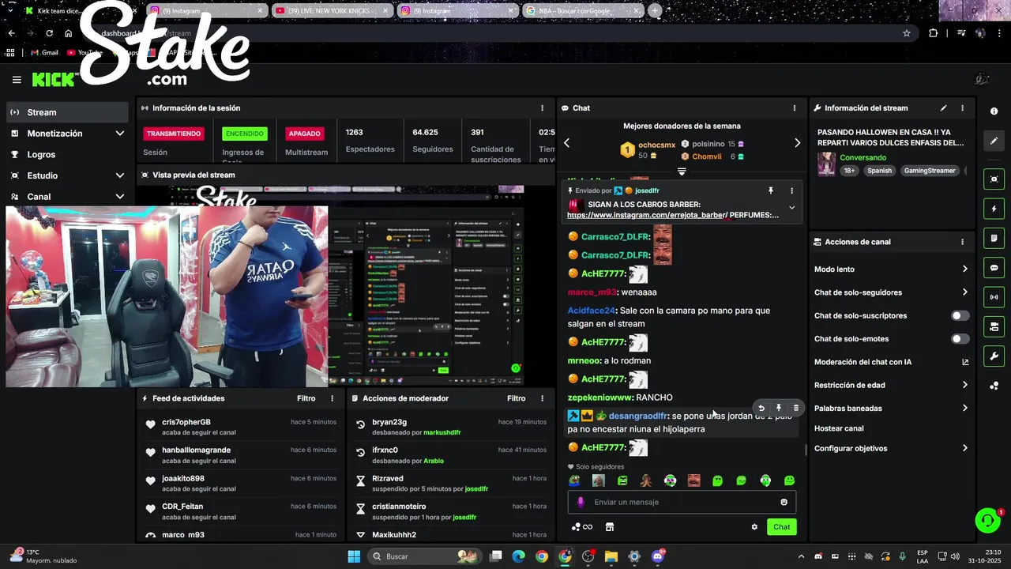
Task: Click the info icon in right toolbar
Action: click(994, 111)
